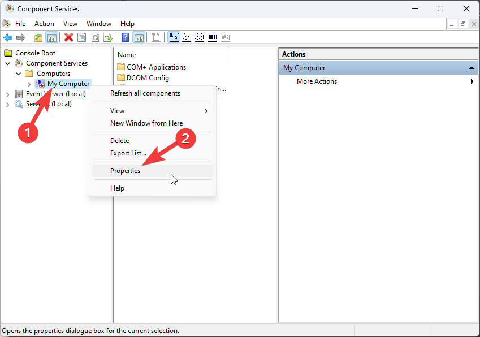Expand the Event Viewer (Local) node
The height and width of the screenshot is (337, 480).
click(x=8, y=94)
